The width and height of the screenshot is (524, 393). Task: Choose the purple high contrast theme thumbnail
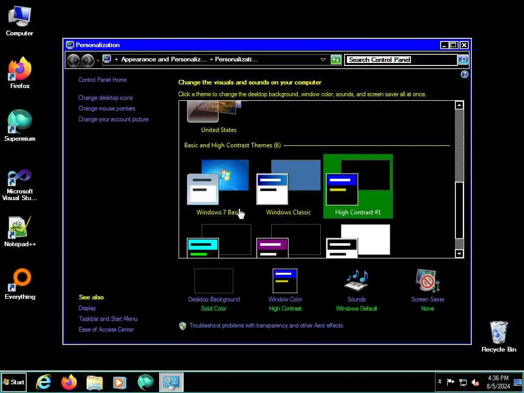289,241
